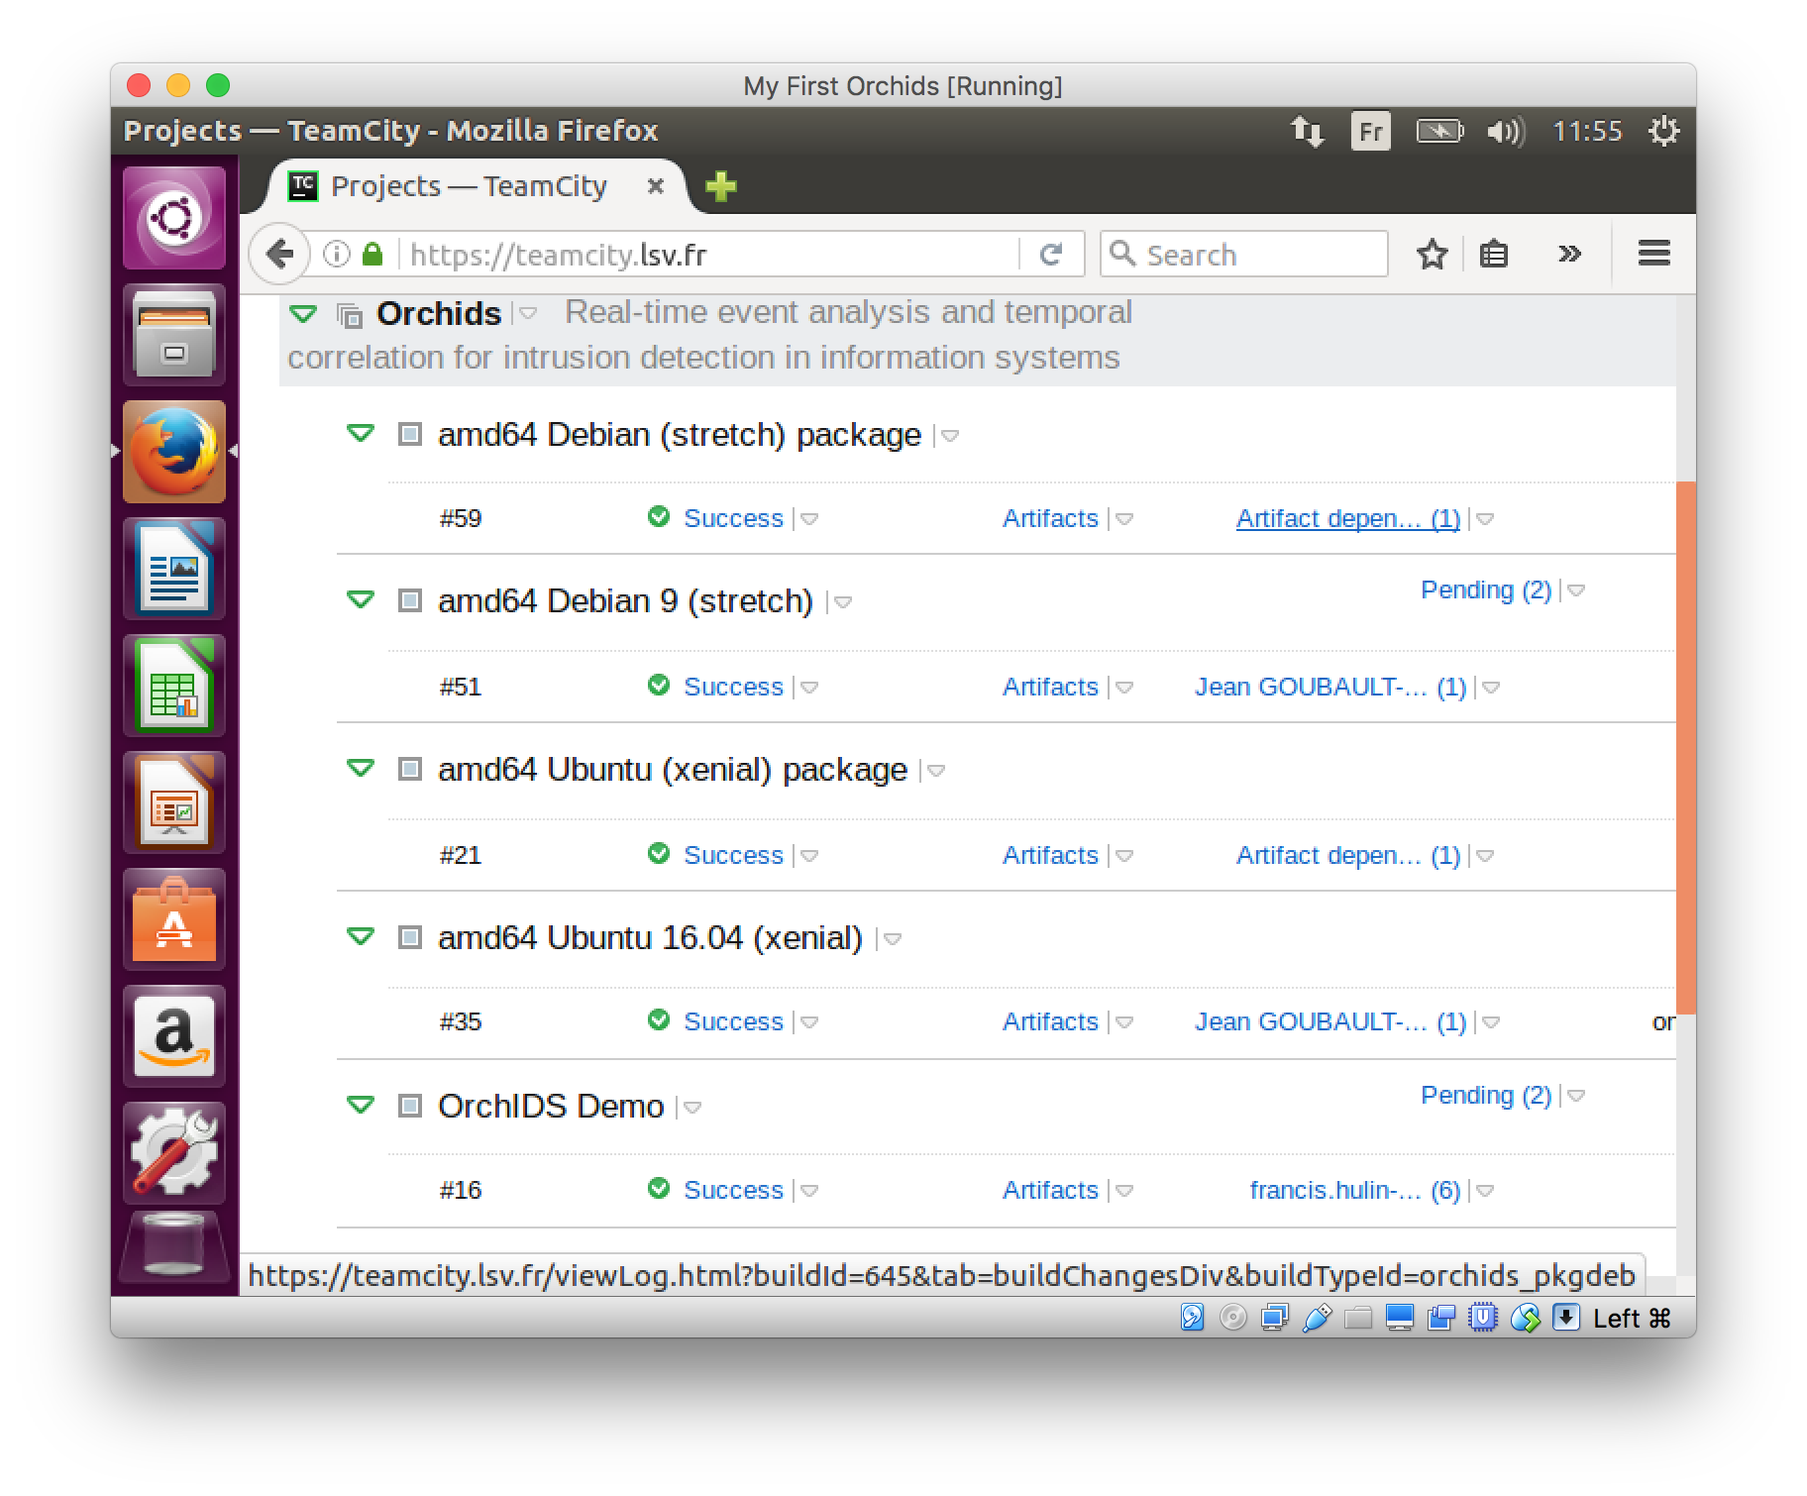
Task: Collapse the OrchIDS Demo build configuration
Action: [x=361, y=1104]
